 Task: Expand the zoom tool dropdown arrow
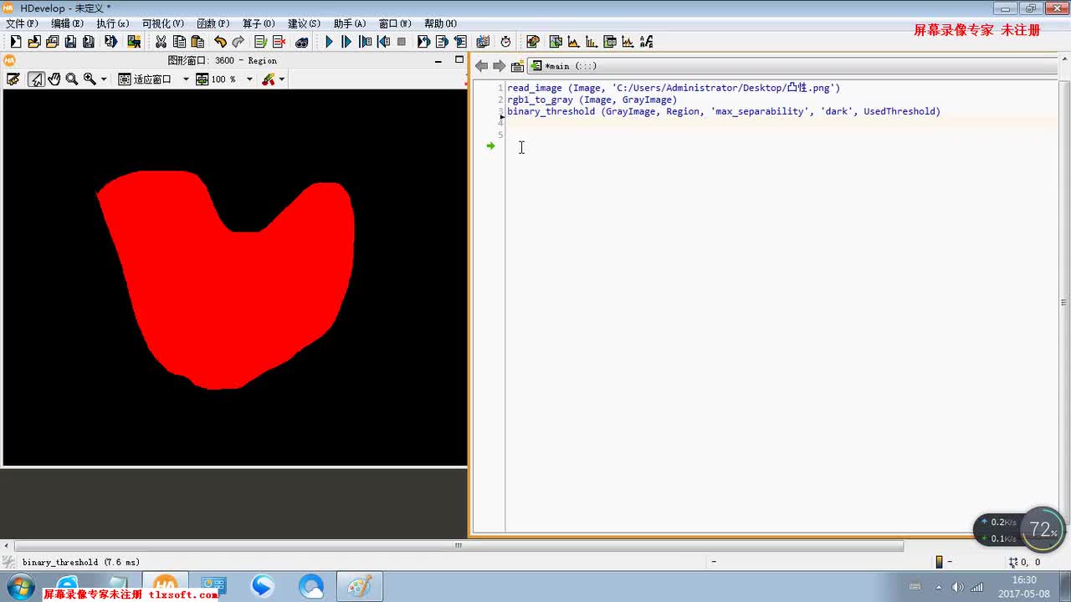pos(104,79)
